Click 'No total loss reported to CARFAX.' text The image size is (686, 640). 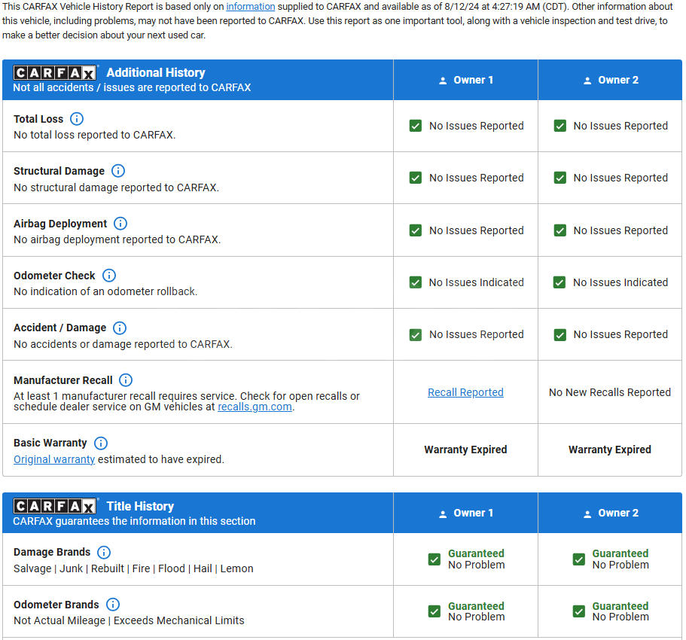94,136
